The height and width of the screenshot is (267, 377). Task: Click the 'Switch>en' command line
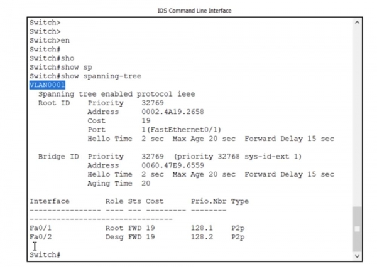tap(49, 40)
